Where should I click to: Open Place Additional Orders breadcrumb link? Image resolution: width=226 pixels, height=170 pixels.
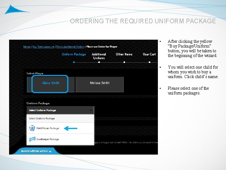point(70,47)
